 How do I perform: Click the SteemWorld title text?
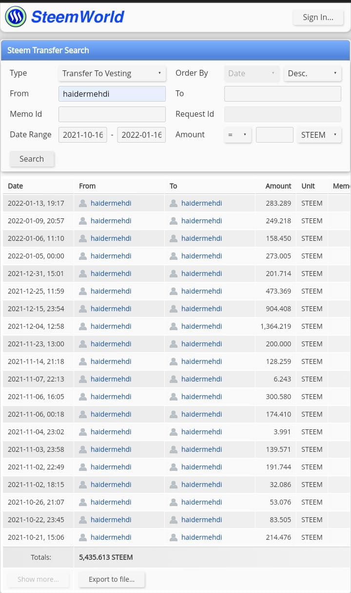[78, 17]
